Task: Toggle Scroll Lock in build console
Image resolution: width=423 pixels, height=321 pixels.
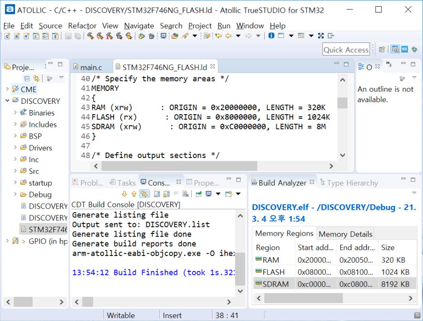Action: [x=166, y=194]
